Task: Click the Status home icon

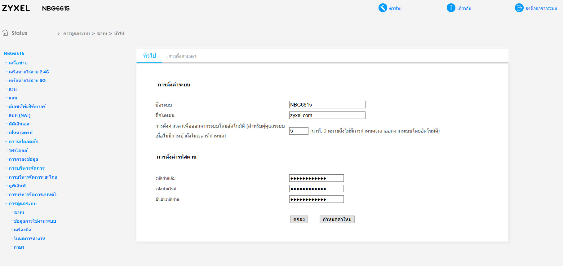Action: click(x=5, y=33)
